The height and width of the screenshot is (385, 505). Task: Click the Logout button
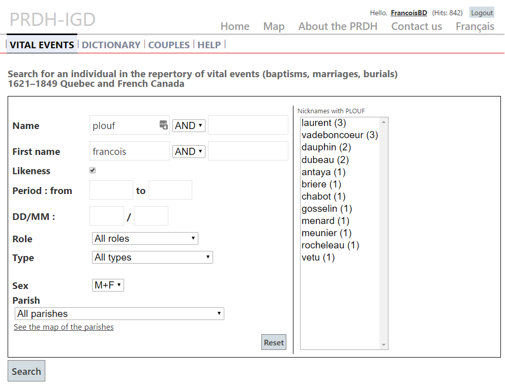pos(482,13)
